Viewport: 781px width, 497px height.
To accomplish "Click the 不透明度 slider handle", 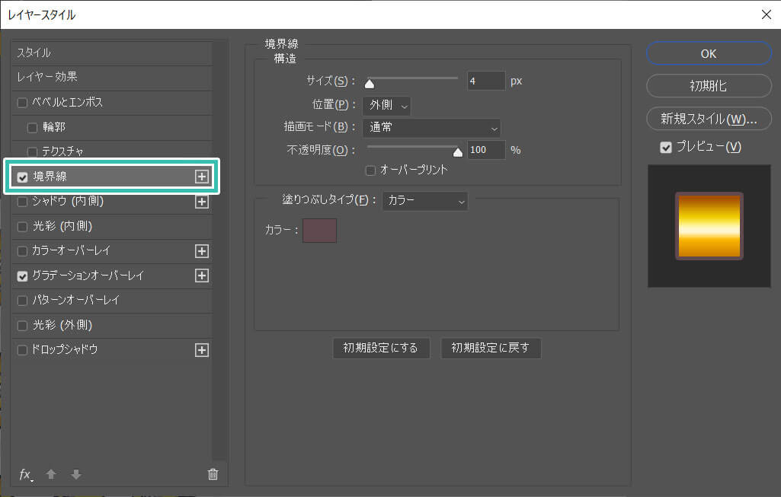I will [458, 152].
